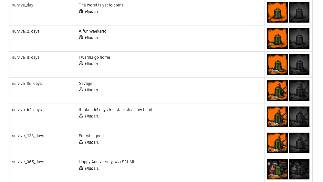Click the hidden icon under 'Forest legend'

pos(81,142)
